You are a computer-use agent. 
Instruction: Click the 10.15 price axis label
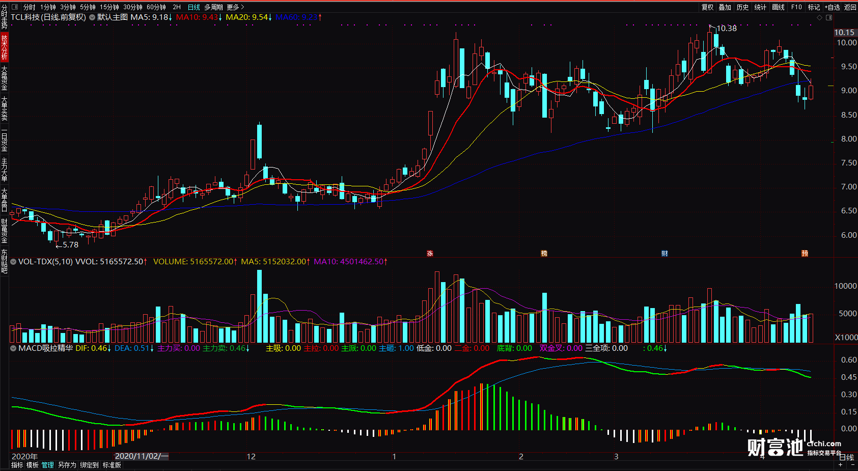coord(844,33)
